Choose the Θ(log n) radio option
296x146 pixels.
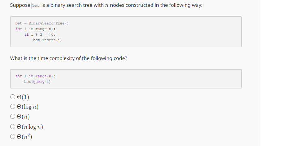pyautogui.click(x=13, y=106)
